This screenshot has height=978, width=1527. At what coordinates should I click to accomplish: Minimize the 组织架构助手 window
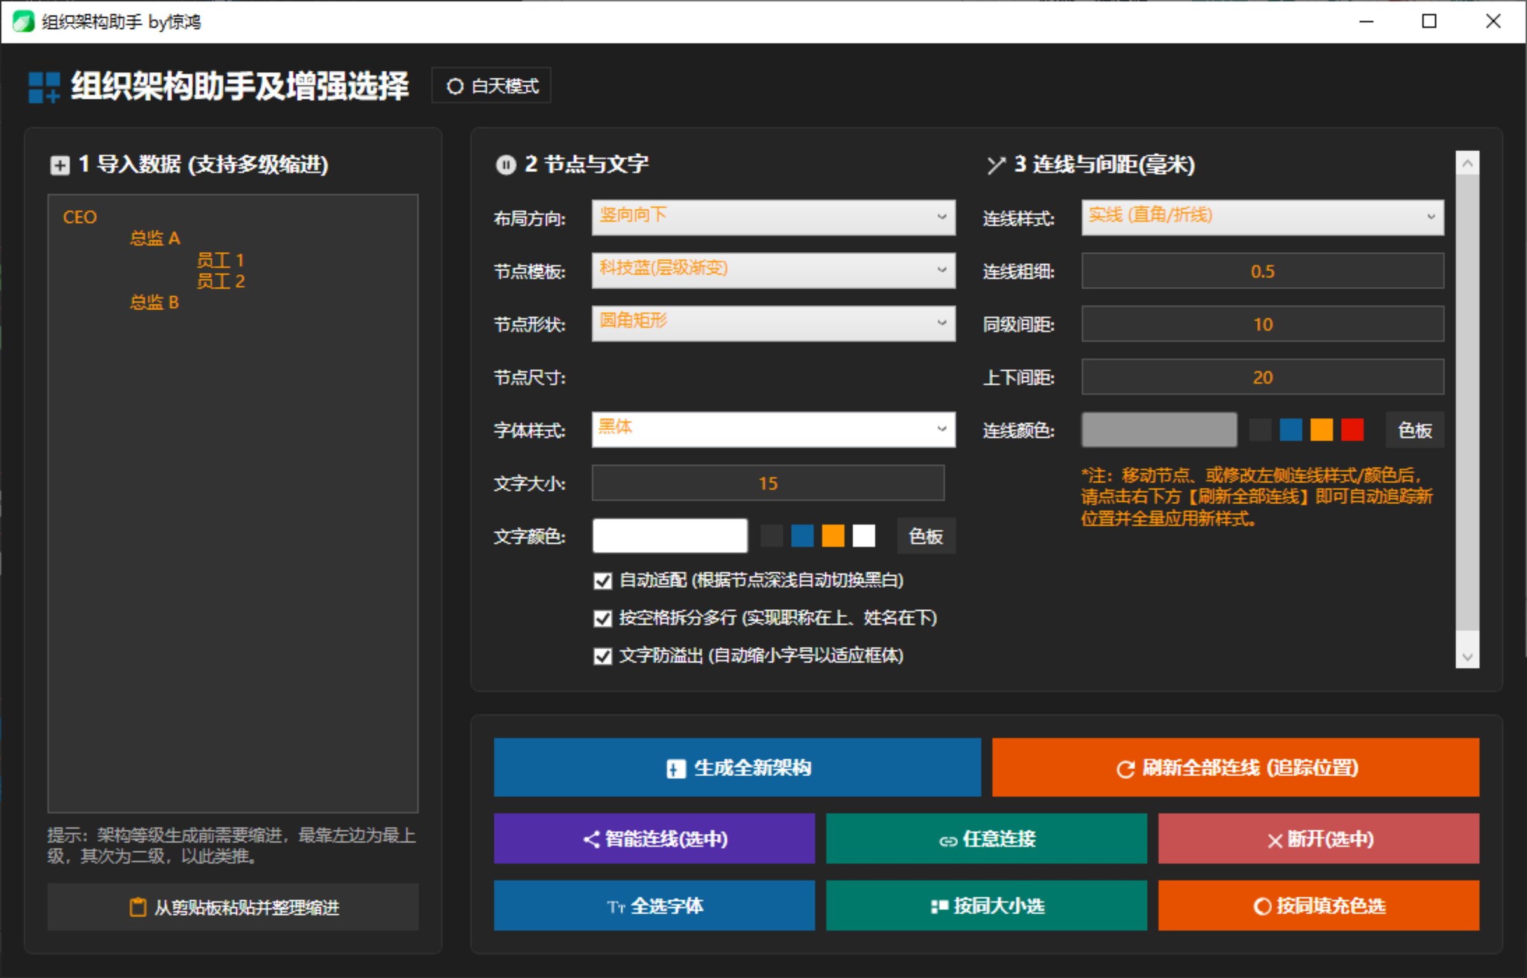1366,22
